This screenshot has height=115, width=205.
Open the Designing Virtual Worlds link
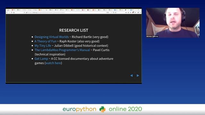[52, 37]
